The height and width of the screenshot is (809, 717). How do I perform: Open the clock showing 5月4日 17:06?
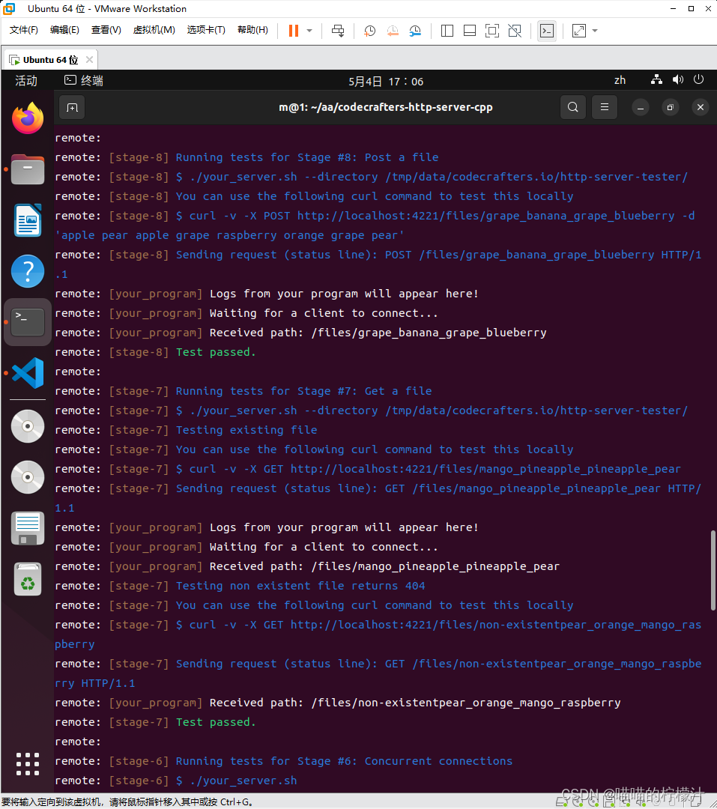point(386,81)
